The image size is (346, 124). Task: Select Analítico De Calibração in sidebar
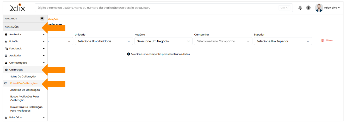coord(25,90)
